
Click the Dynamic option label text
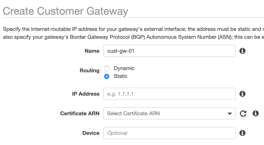124,68
